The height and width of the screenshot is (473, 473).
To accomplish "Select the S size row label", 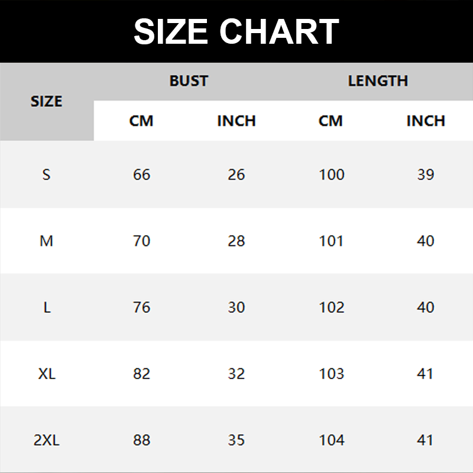I will tap(47, 174).
